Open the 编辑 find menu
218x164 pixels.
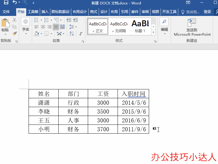tap(164, 26)
